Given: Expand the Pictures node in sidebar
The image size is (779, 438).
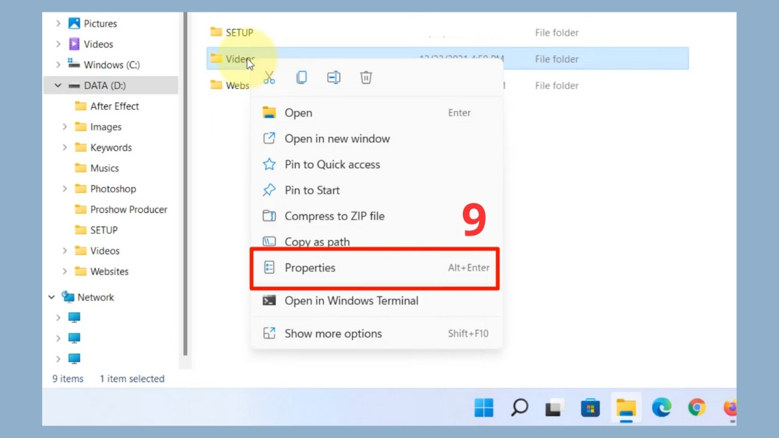Looking at the screenshot, I should [x=58, y=23].
